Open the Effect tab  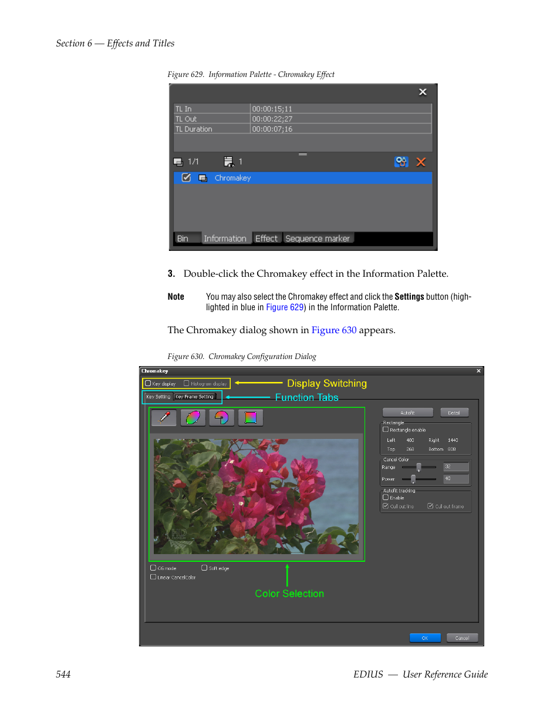click(x=266, y=239)
